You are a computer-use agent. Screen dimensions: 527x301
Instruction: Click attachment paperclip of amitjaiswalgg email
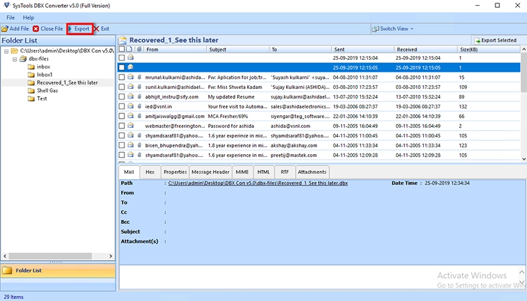click(x=139, y=116)
